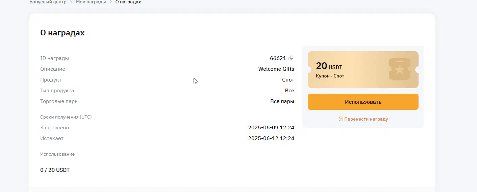Click the Welcome Gifts description text

pyautogui.click(x=276, y=69)
